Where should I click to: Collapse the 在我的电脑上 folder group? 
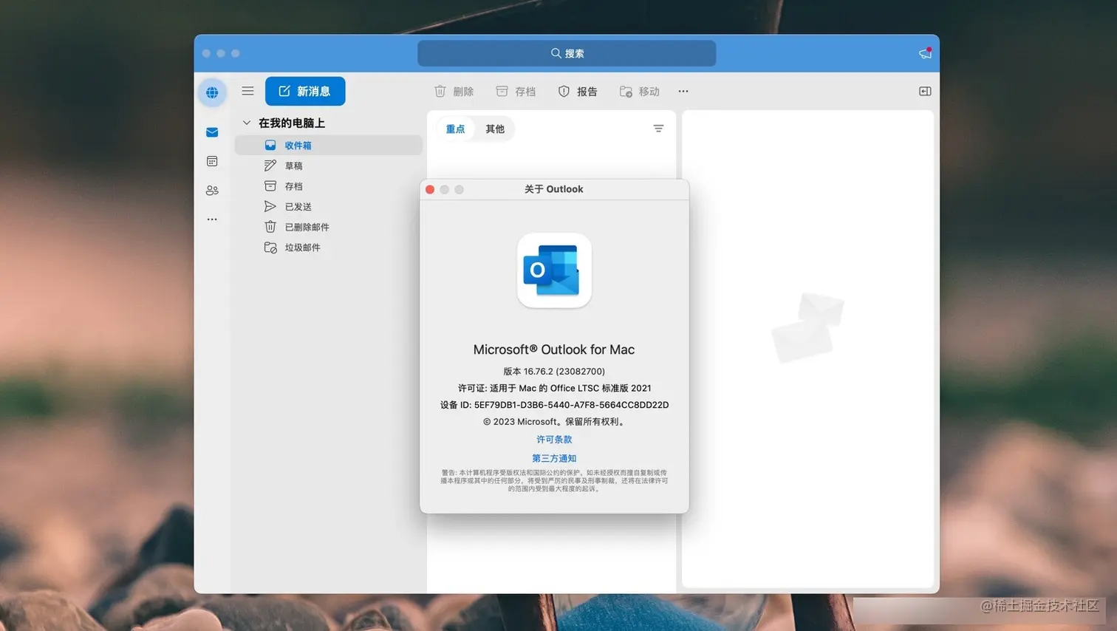247,123
